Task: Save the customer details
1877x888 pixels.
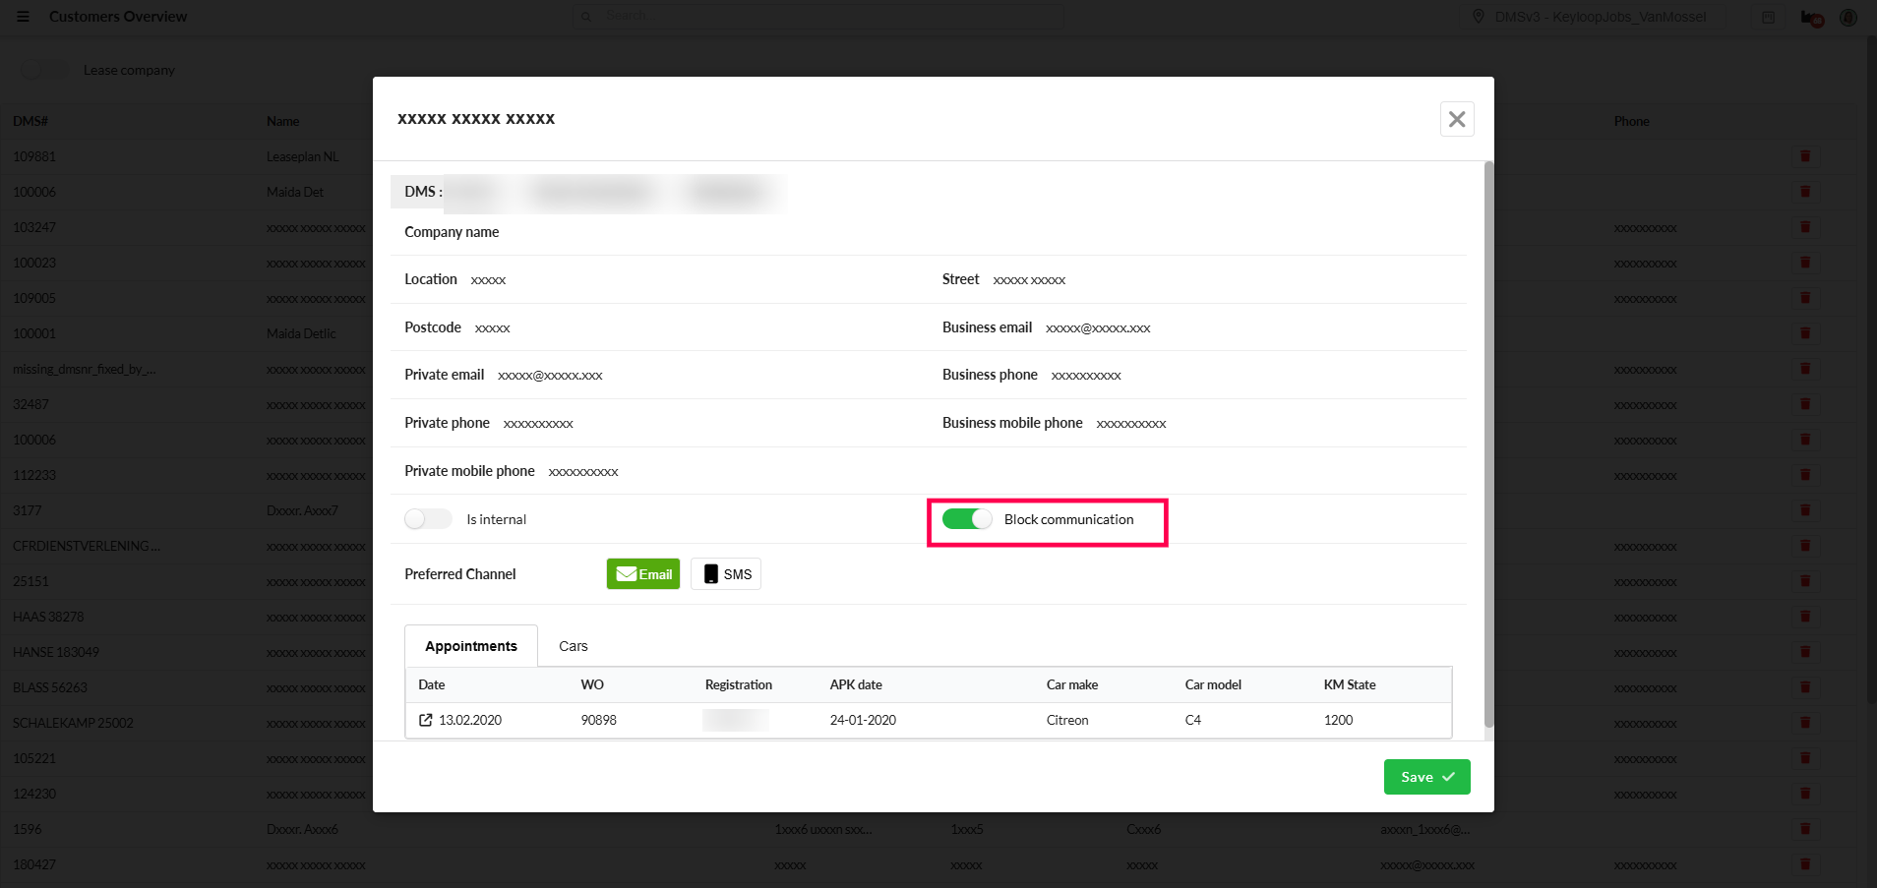Action: 1426,777
